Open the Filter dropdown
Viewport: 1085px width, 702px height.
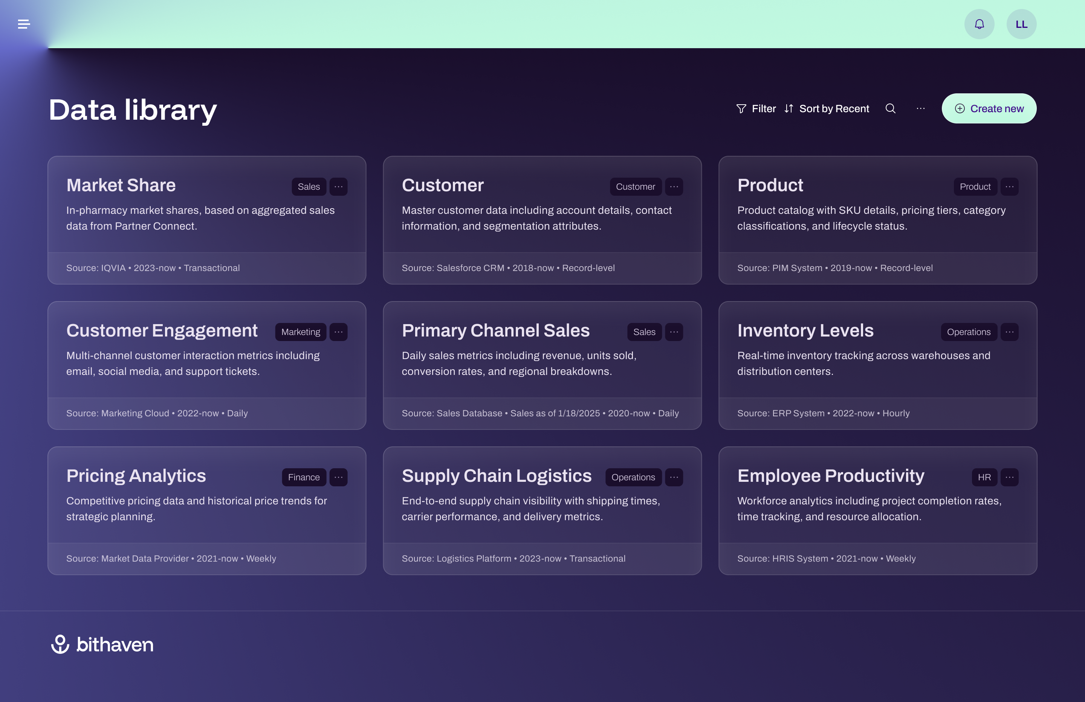756,108
